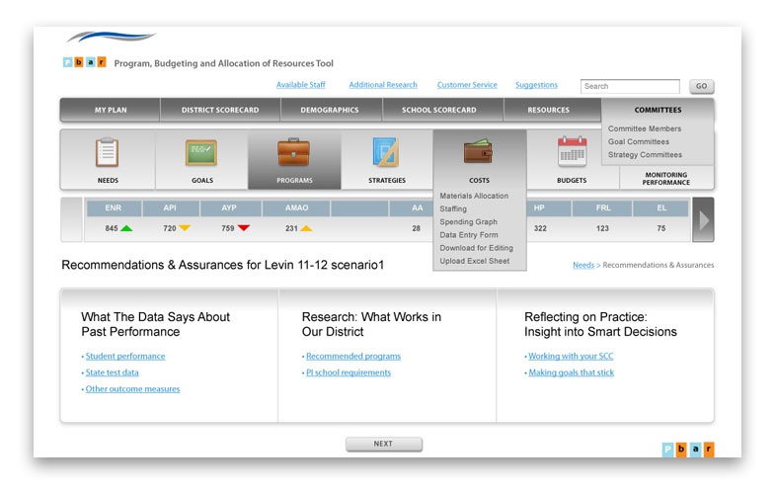The height and width of the screenshot is (494, 776).
Task: Click the Costs wallet icon
Action: point(479,153)
